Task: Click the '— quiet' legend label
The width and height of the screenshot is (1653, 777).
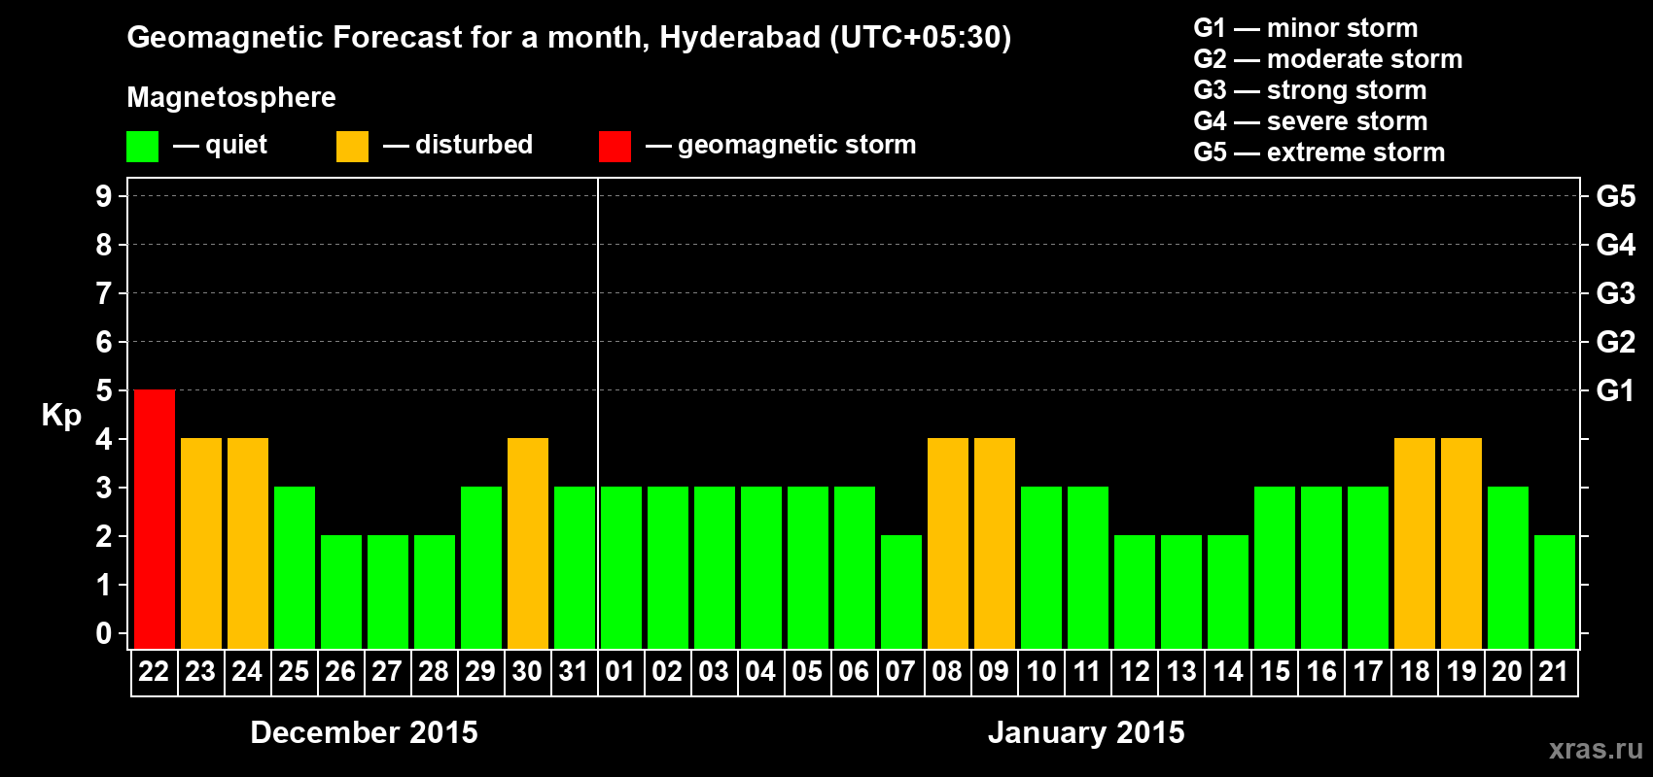Action: click(x=220, y=146)
